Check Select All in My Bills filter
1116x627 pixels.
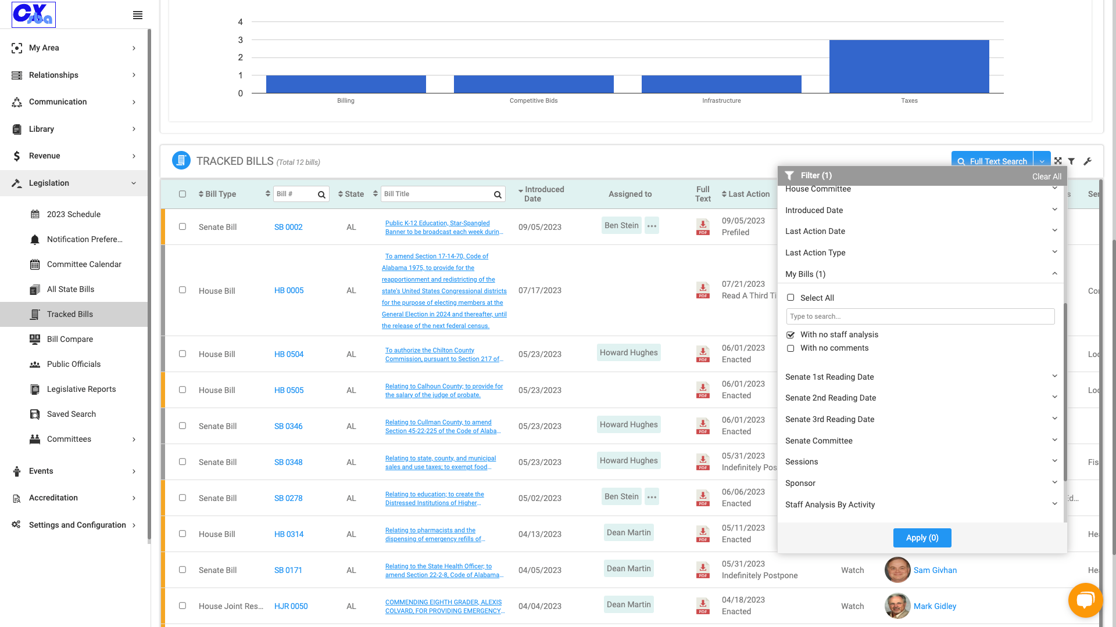click(x=791, y=298)
